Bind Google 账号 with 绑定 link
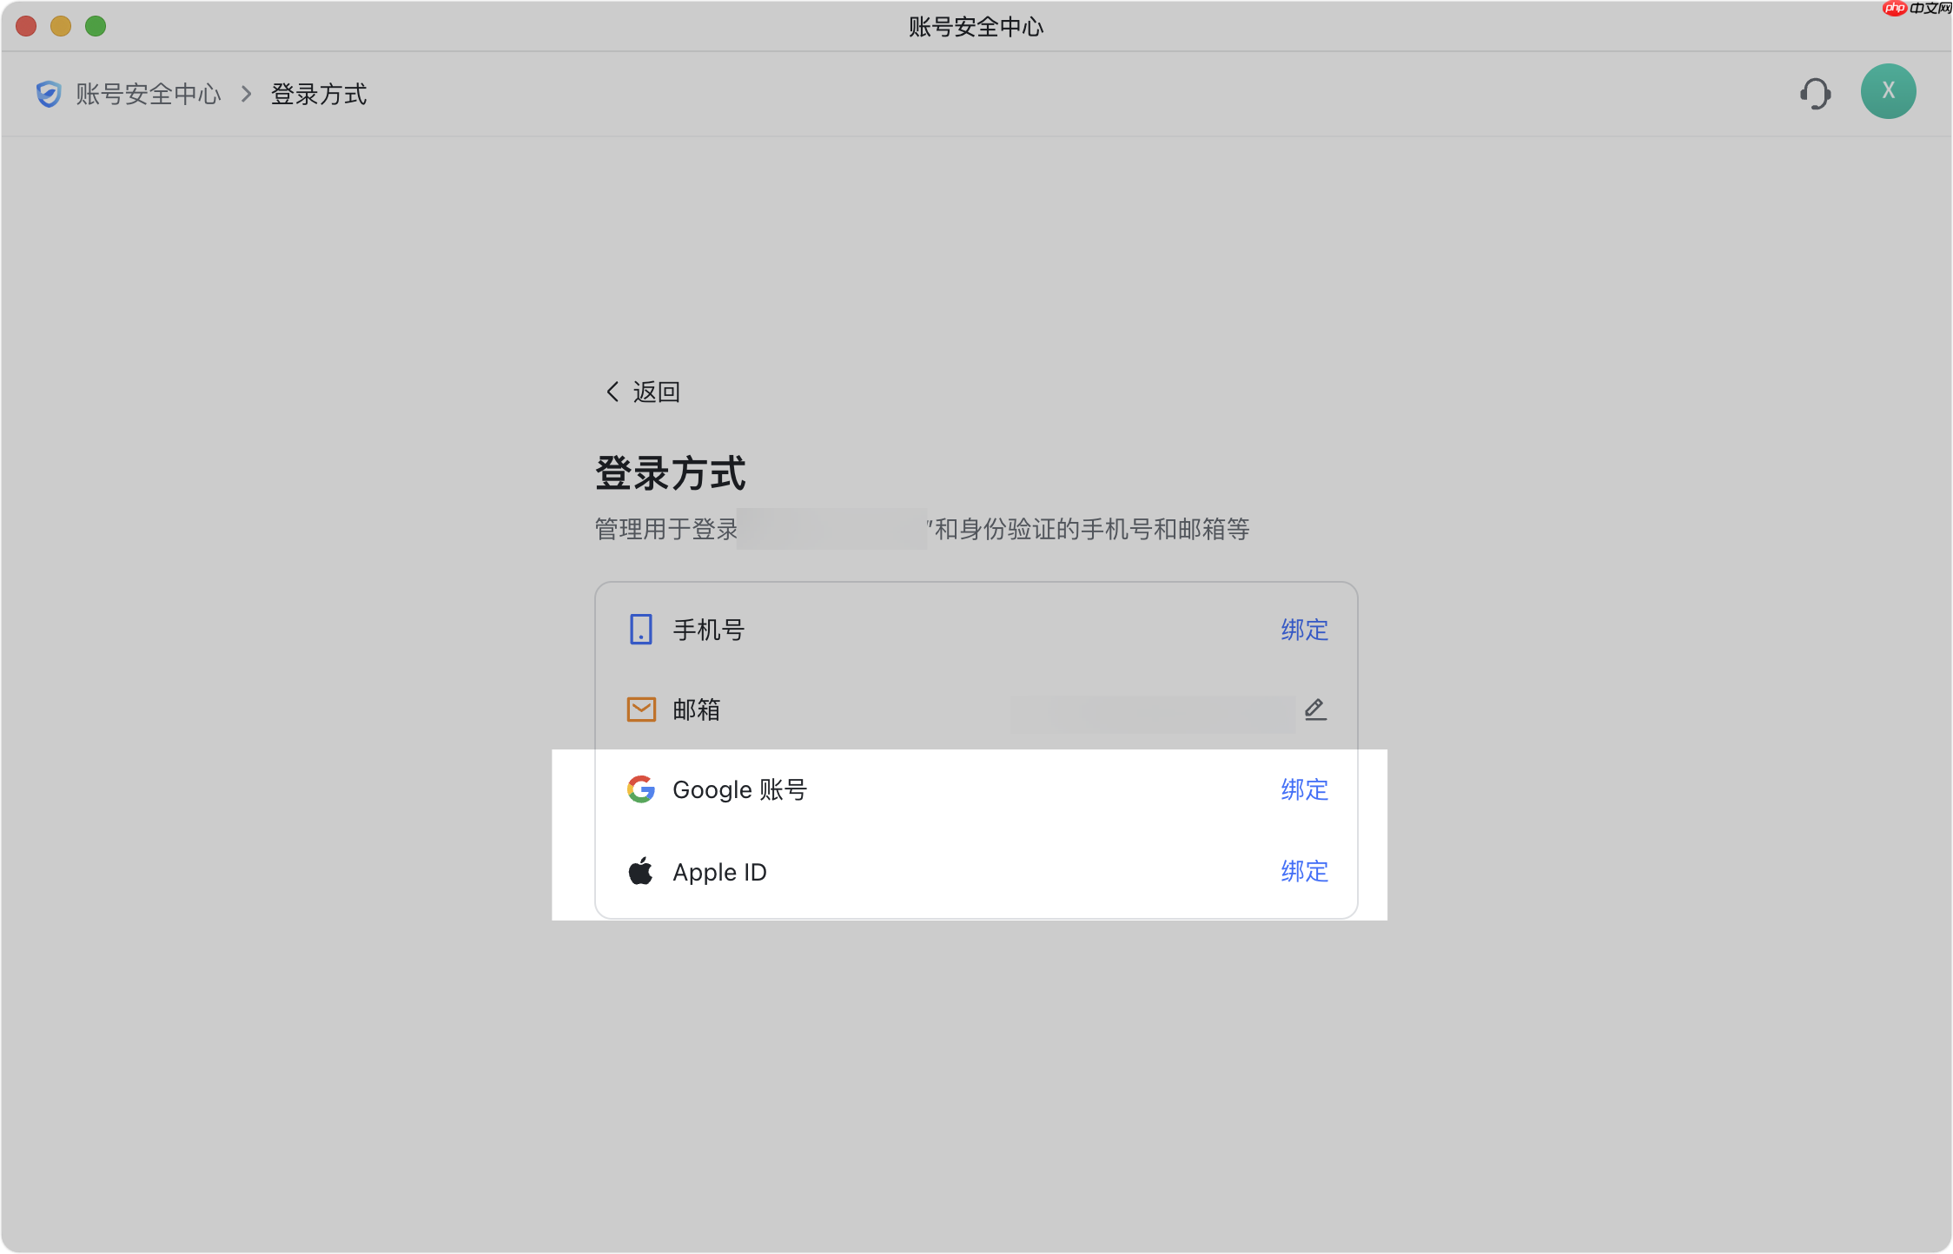This screenshot has height=1254, width=1953. coord(1304,789)
